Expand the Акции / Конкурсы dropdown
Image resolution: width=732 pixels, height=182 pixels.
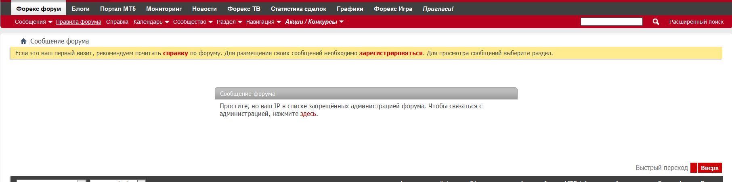click(315, 22)
